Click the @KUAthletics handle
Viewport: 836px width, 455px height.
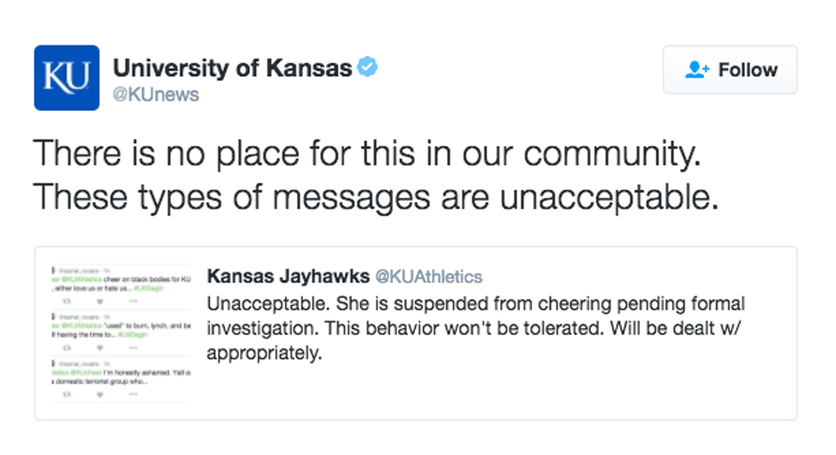click(428, 277)
